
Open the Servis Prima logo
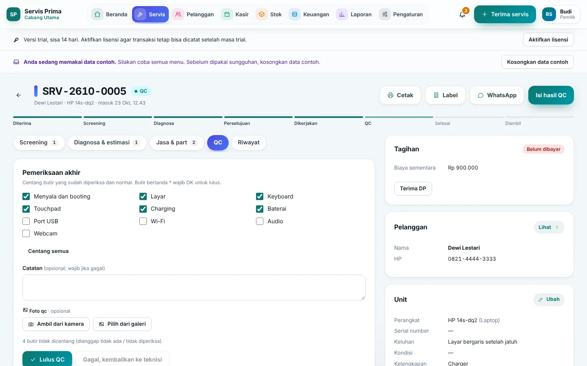click(x=13, y=14)
